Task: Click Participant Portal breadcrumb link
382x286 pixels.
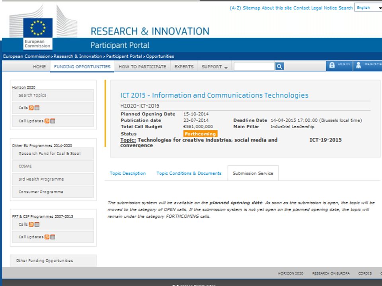Action: coord(124,56)
